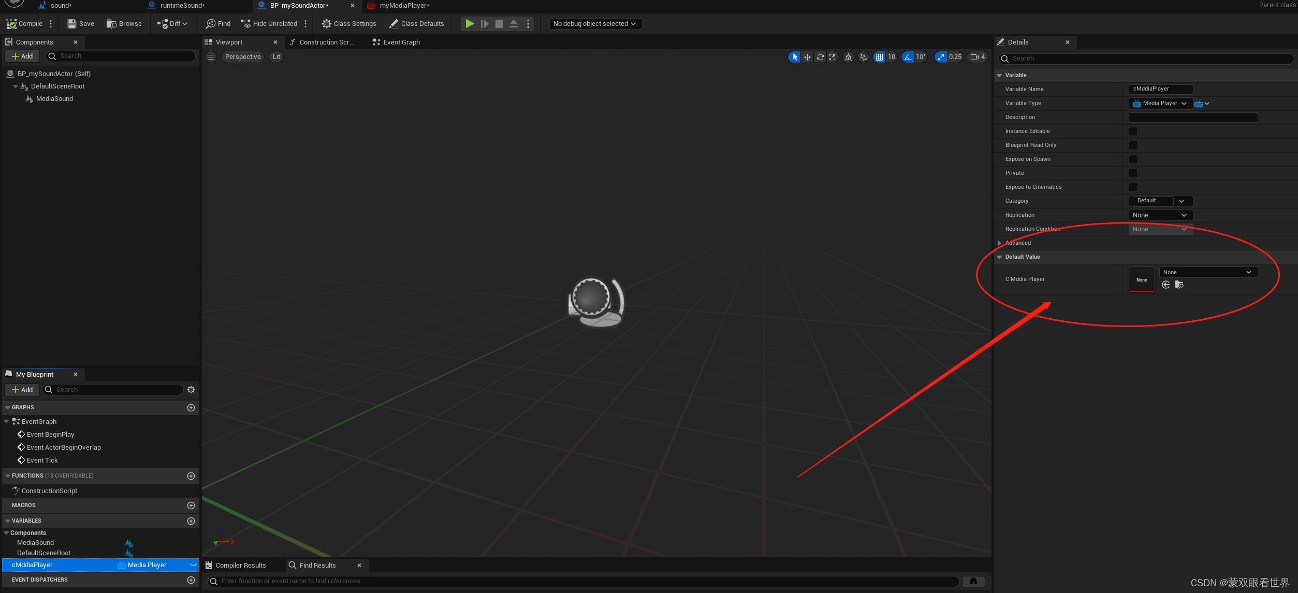This screenshot has height=593, width=1298.
Task: Open the Variable Type Media Player dropdown
Action: 1160,103
